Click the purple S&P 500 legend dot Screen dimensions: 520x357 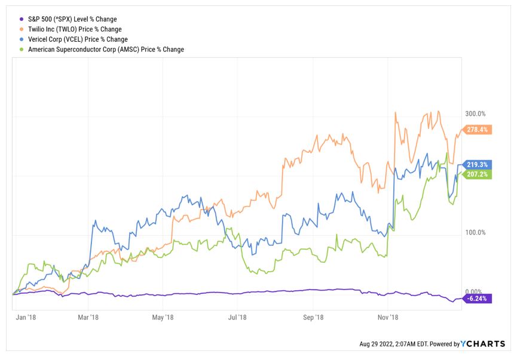pos(23,19)
